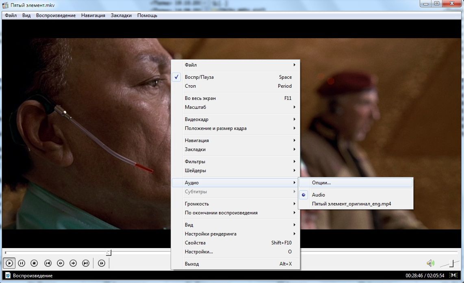Image resolution: width=464 pixels, height=283 pixels.
Task: Click the player icon in the title bar
Action: [x=5, y=5]
